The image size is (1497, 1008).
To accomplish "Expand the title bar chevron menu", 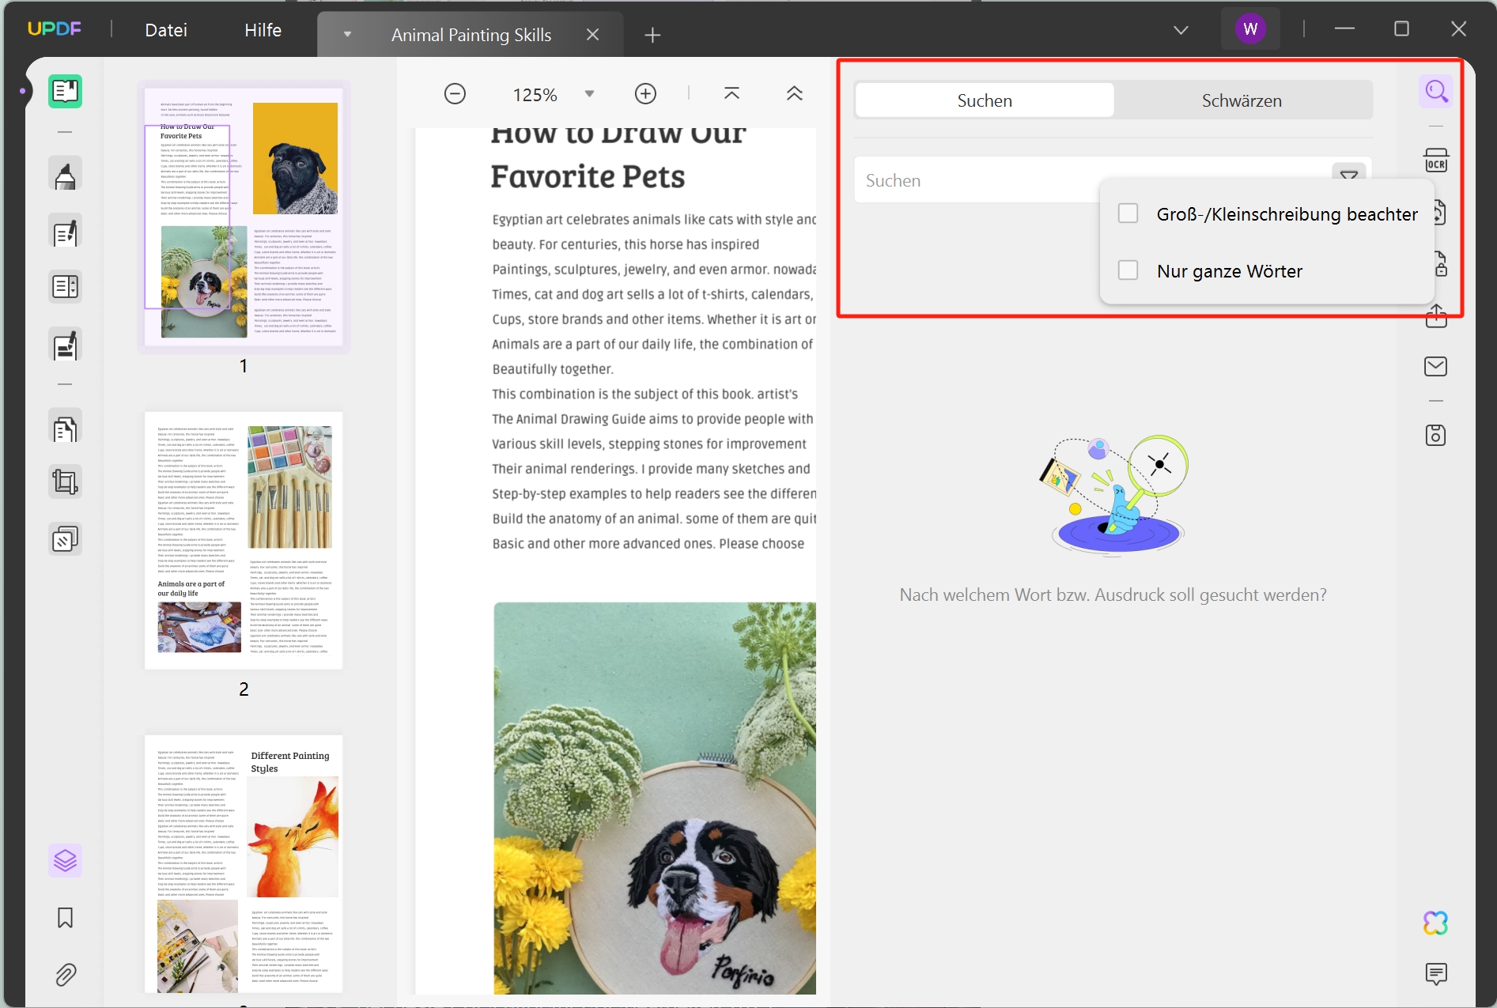I will 1181,30.
